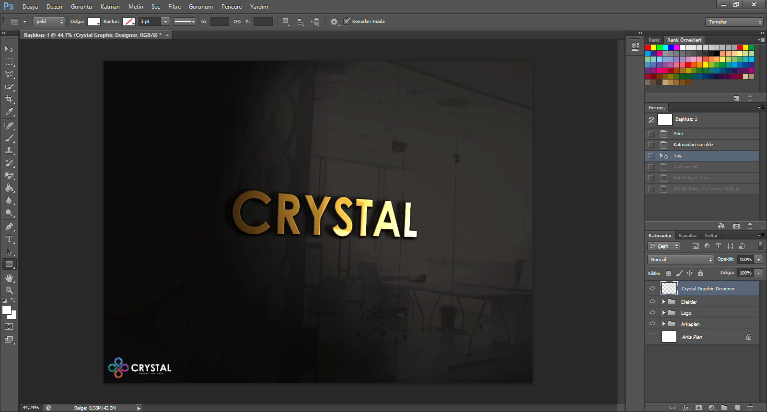Swap foreground and background colors
The height and width of the screenshot is (412, 767).
[13, 300]
